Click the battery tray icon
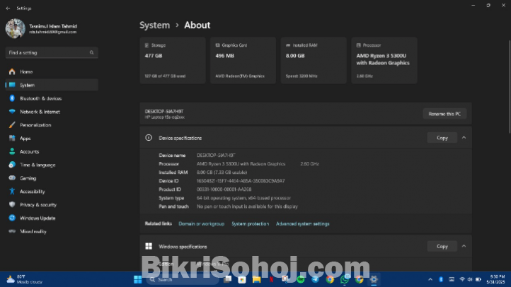511x287 pixels. coord(478,279)
